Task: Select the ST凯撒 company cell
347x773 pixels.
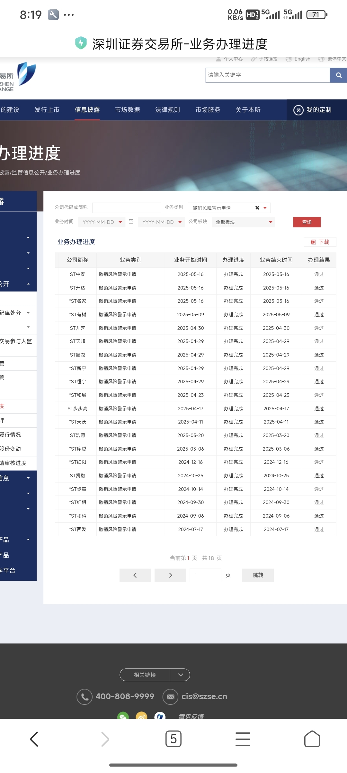Action: coord(77,476)
